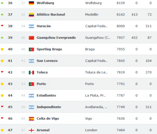Viewport: 157px width, 134px height.
Task: Click the Porto club name
Action: point(41,84)
